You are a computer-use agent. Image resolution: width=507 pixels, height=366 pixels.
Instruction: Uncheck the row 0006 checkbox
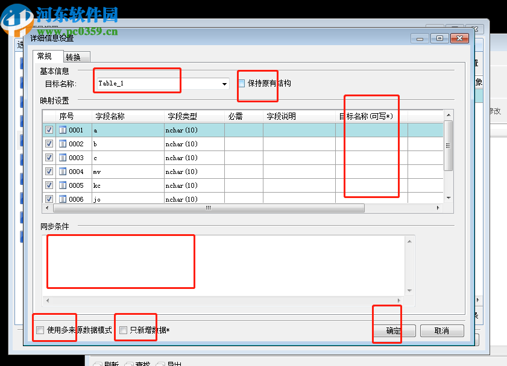pos(49,199)
